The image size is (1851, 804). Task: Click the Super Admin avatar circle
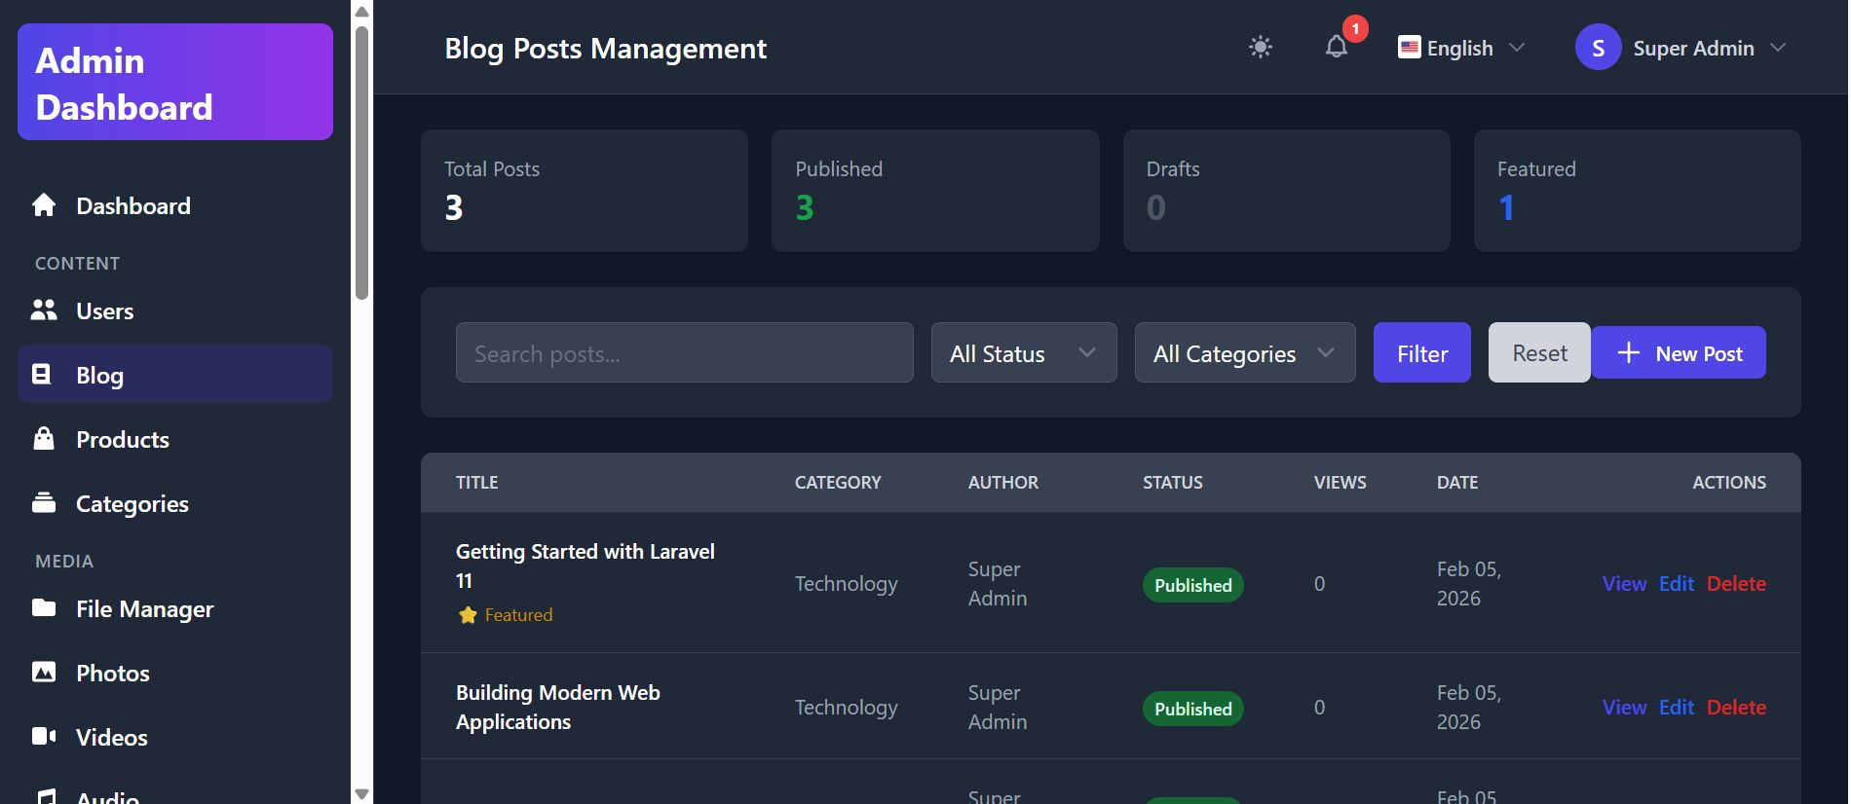coord(1598,48)
